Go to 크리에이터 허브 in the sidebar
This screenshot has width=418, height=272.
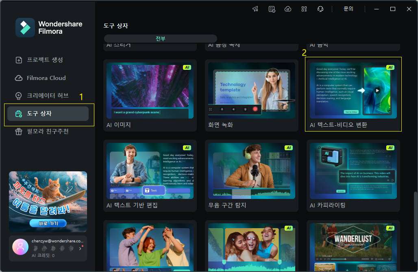click(48, 96)
